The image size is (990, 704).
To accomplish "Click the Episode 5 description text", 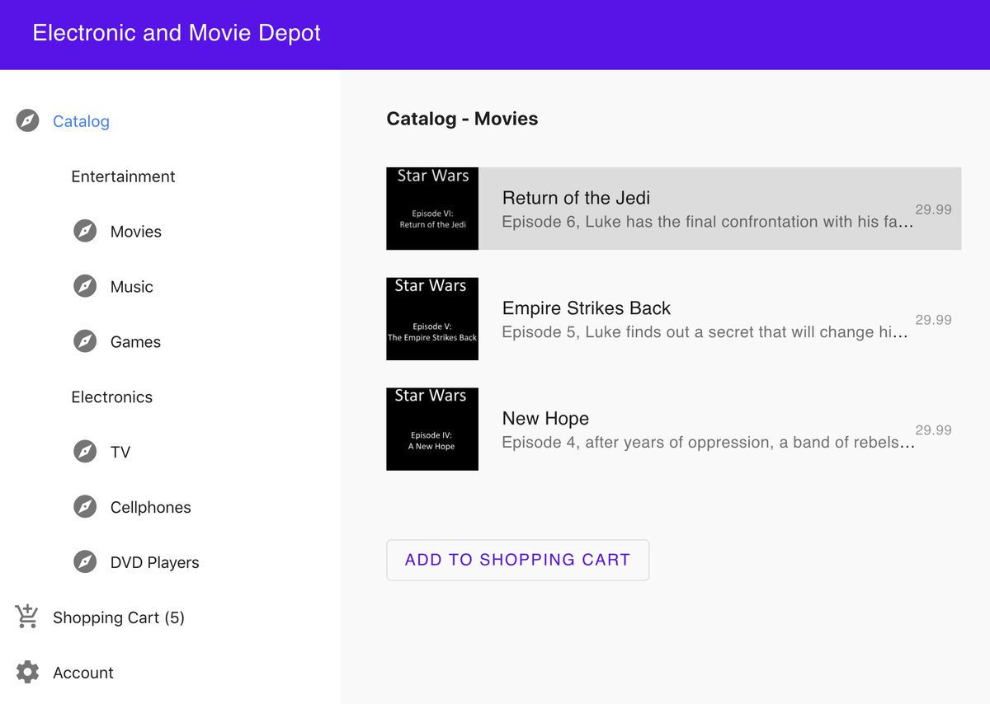I will (705, 332).
